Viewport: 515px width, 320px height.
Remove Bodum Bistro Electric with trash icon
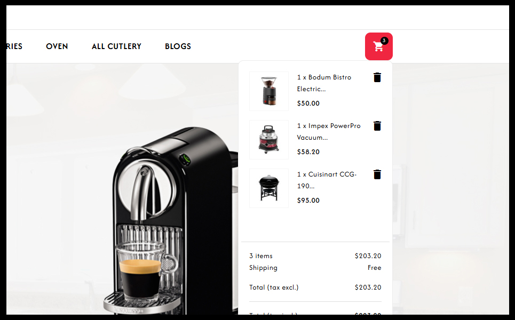click(377, 77)
